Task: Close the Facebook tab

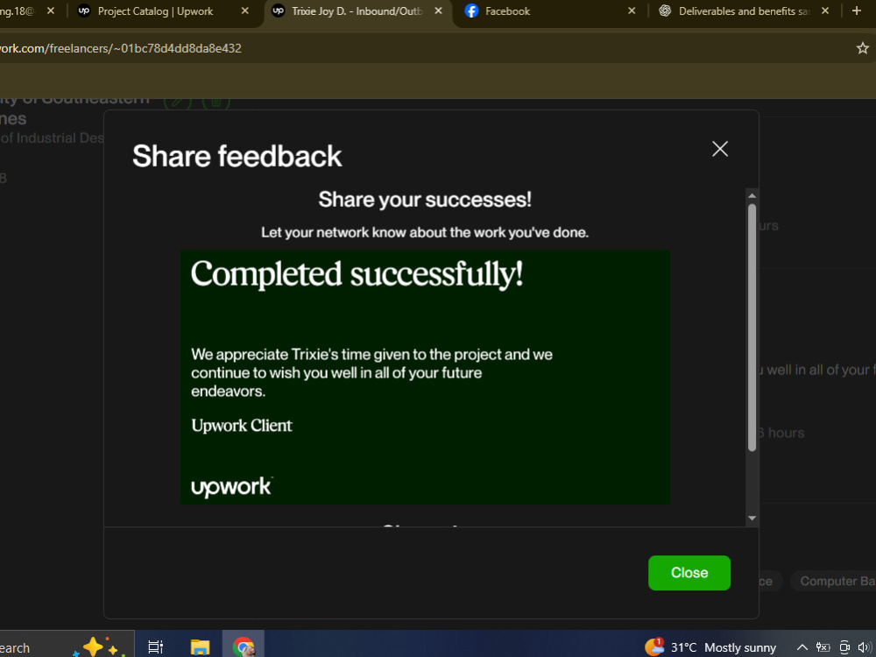Action: 632,11
